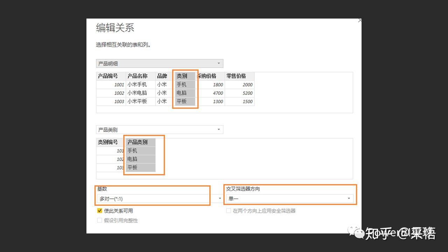Click the 类别编号 cell beside 平板

pyautogui.click(x=111, y=168)
